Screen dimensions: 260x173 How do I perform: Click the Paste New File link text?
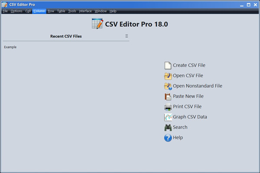tap(188, 96)
